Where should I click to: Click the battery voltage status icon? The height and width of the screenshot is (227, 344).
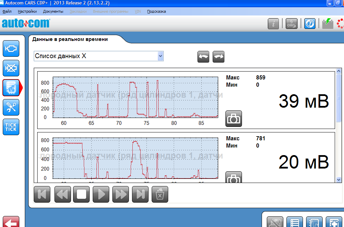click(x=327, y=23)
